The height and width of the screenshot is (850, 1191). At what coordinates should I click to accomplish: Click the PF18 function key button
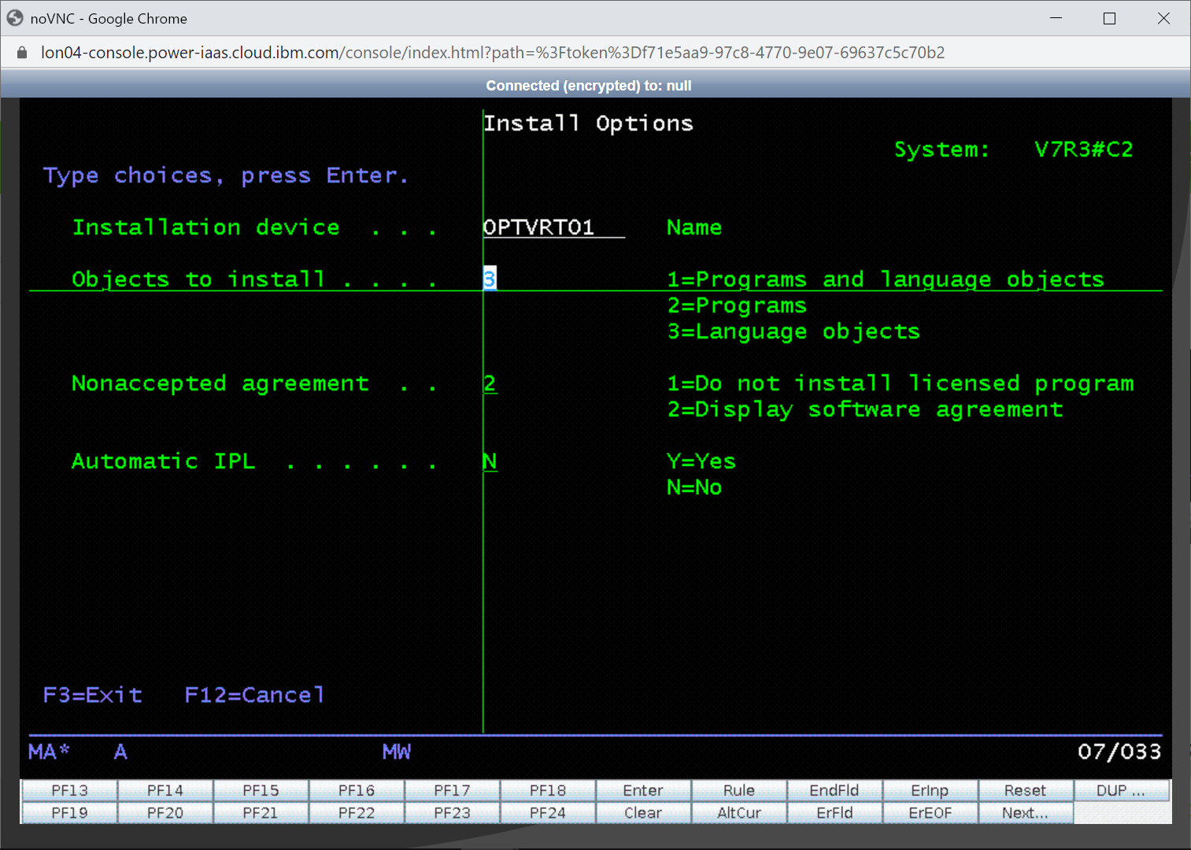[x=548, y=790]
